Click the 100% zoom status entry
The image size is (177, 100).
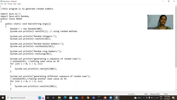pos(146,94)
